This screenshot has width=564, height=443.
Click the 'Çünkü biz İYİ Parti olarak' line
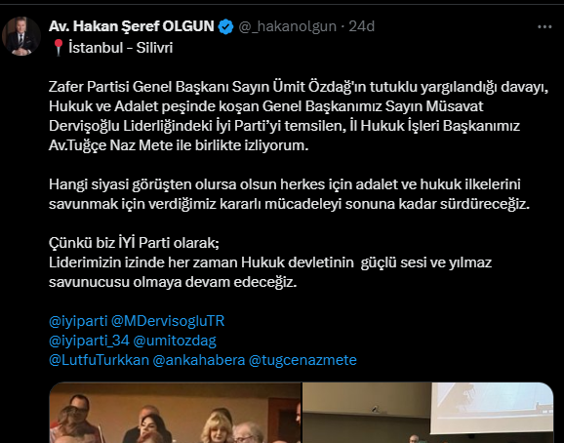pos(134,243)
